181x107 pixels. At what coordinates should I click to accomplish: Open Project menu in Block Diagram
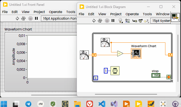pyautogui.click(x=116, y=14)
